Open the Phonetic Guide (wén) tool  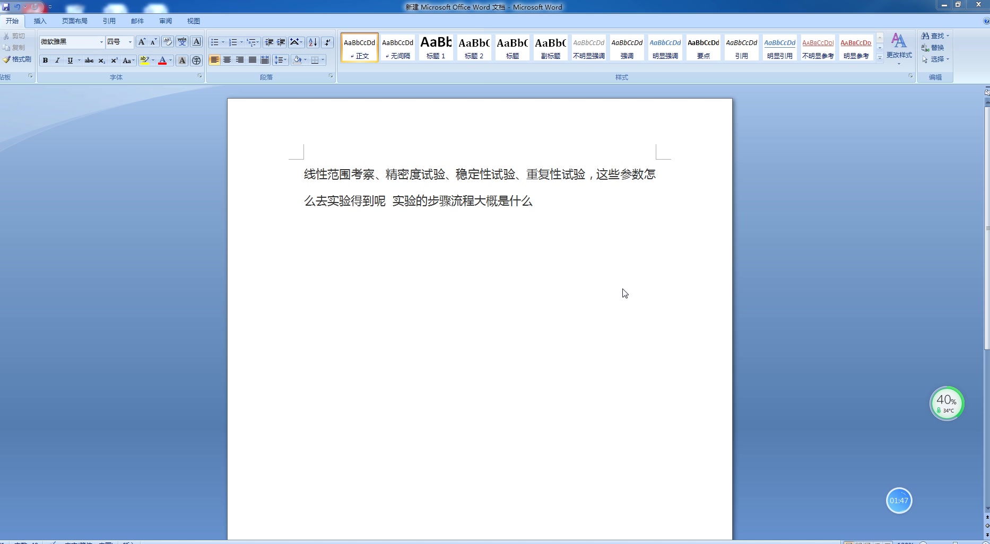182,42
